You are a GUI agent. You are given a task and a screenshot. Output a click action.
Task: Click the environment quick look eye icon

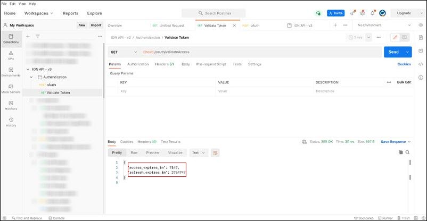coord(421,25)
